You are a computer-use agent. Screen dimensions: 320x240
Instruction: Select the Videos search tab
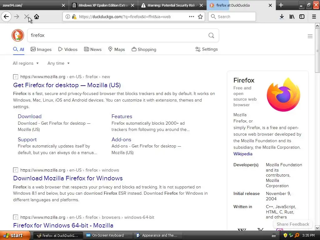[68, 49]
